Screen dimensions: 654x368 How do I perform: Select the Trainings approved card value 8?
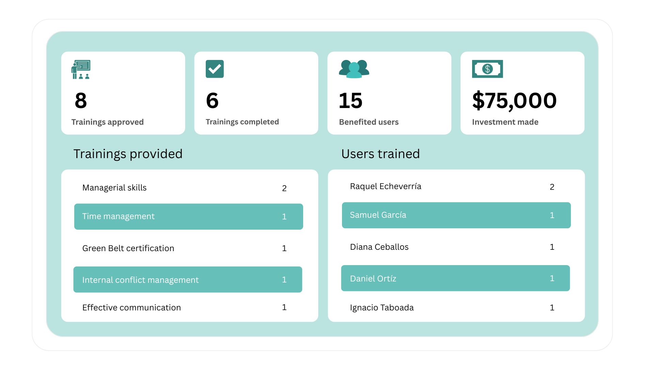tap(81, 101)
